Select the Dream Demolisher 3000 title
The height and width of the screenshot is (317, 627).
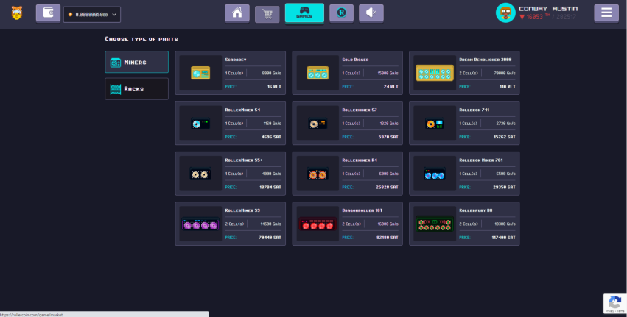pyautogui.click(x=485, y=60)
